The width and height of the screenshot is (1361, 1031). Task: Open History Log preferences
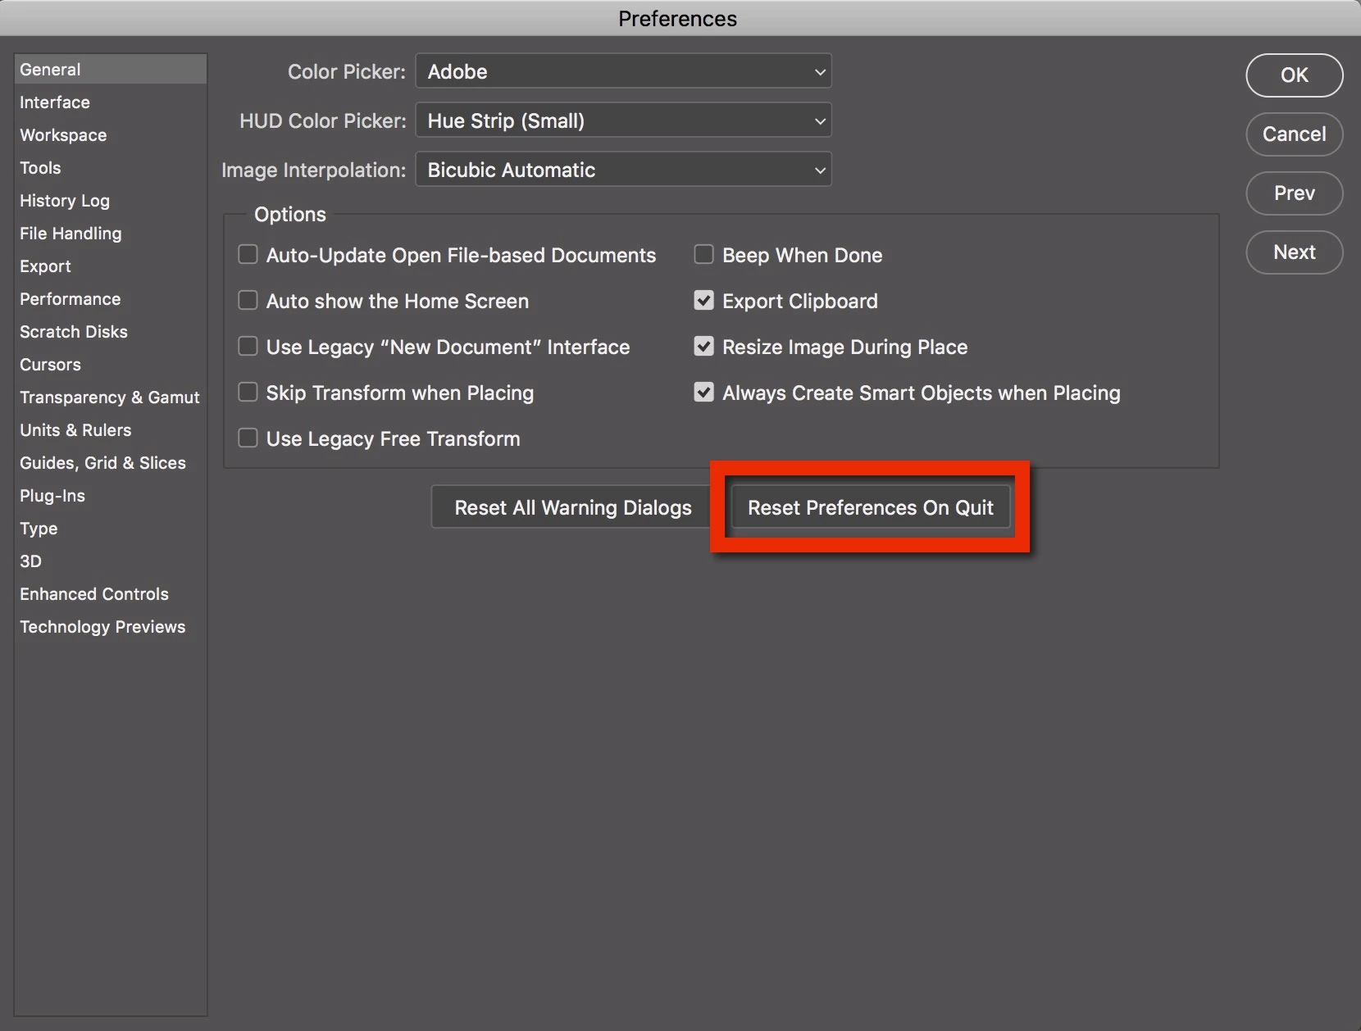(111, 201)
